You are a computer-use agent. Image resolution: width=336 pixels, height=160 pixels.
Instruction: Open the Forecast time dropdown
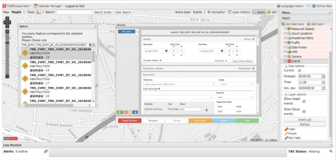click(323, 76)
